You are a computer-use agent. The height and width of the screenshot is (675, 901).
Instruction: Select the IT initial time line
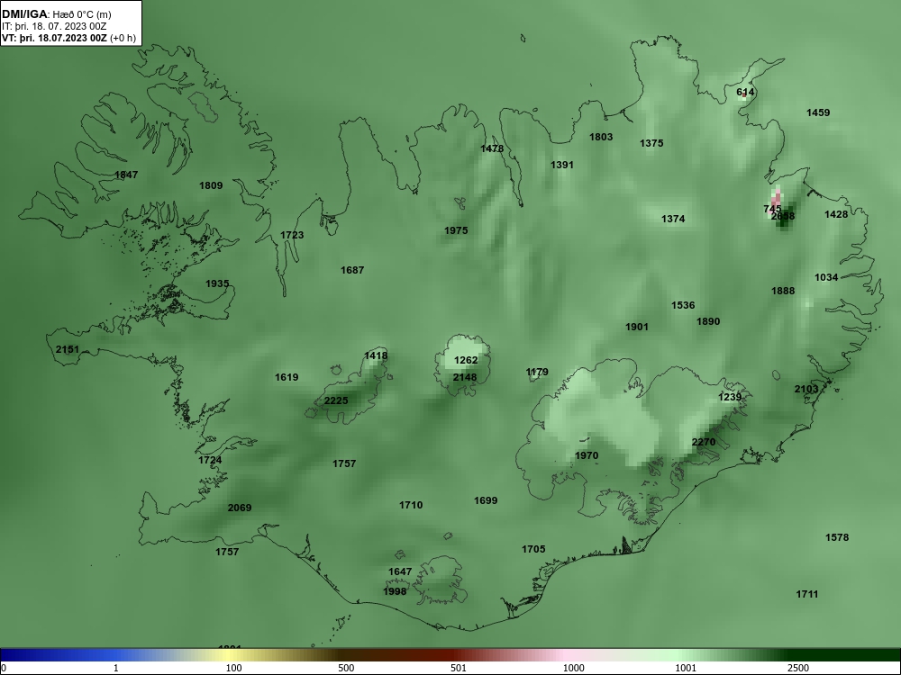pyautogui.click(x=54, y=26)
